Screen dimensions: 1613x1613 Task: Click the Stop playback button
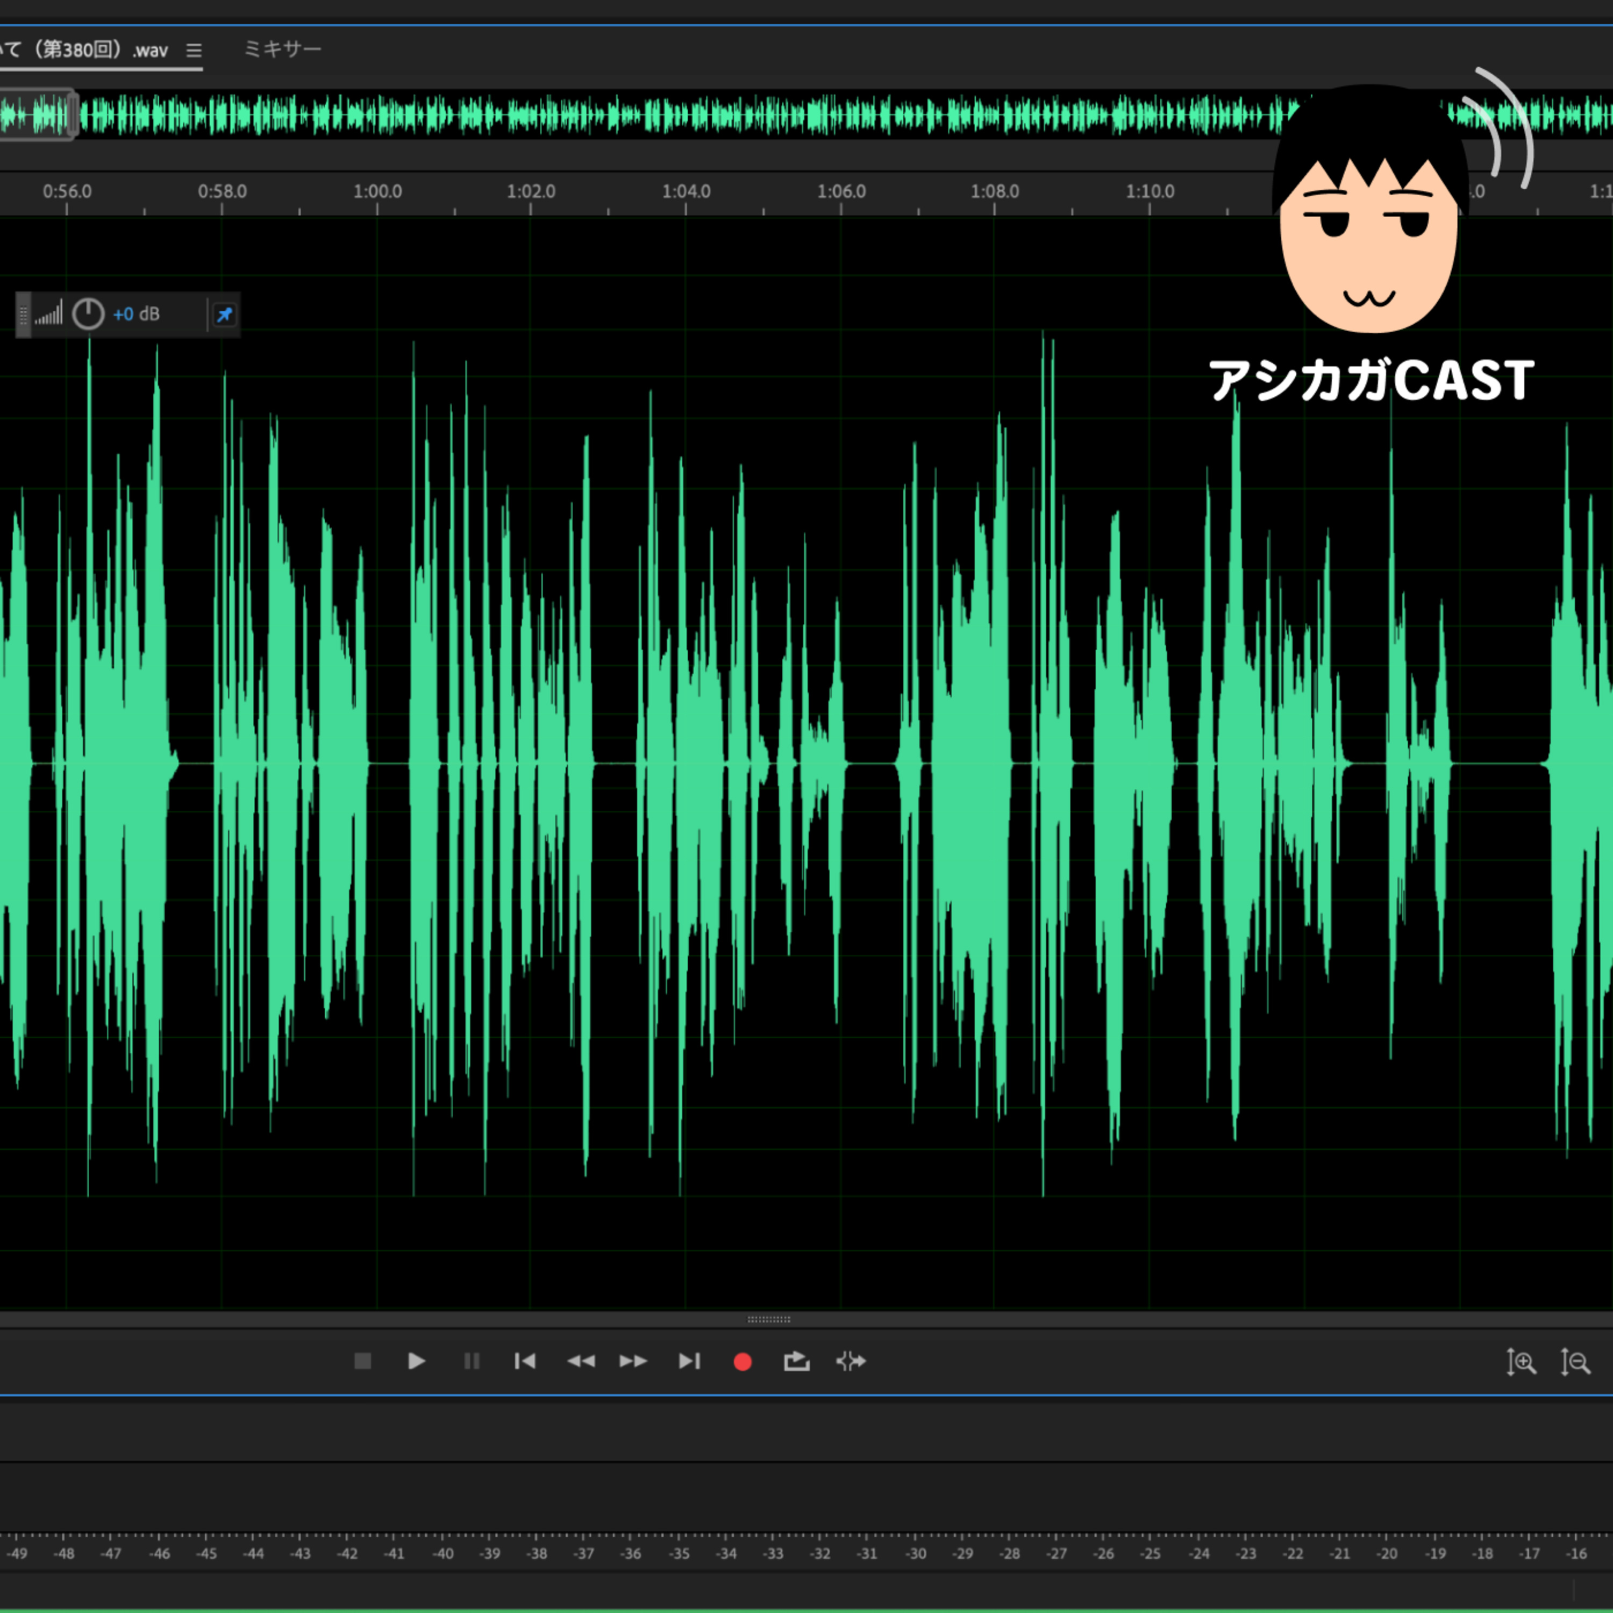362,1362
